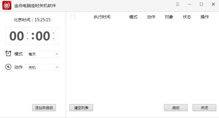Select the minute field showing 00
219x118 pixels.
tap(43, 36)
